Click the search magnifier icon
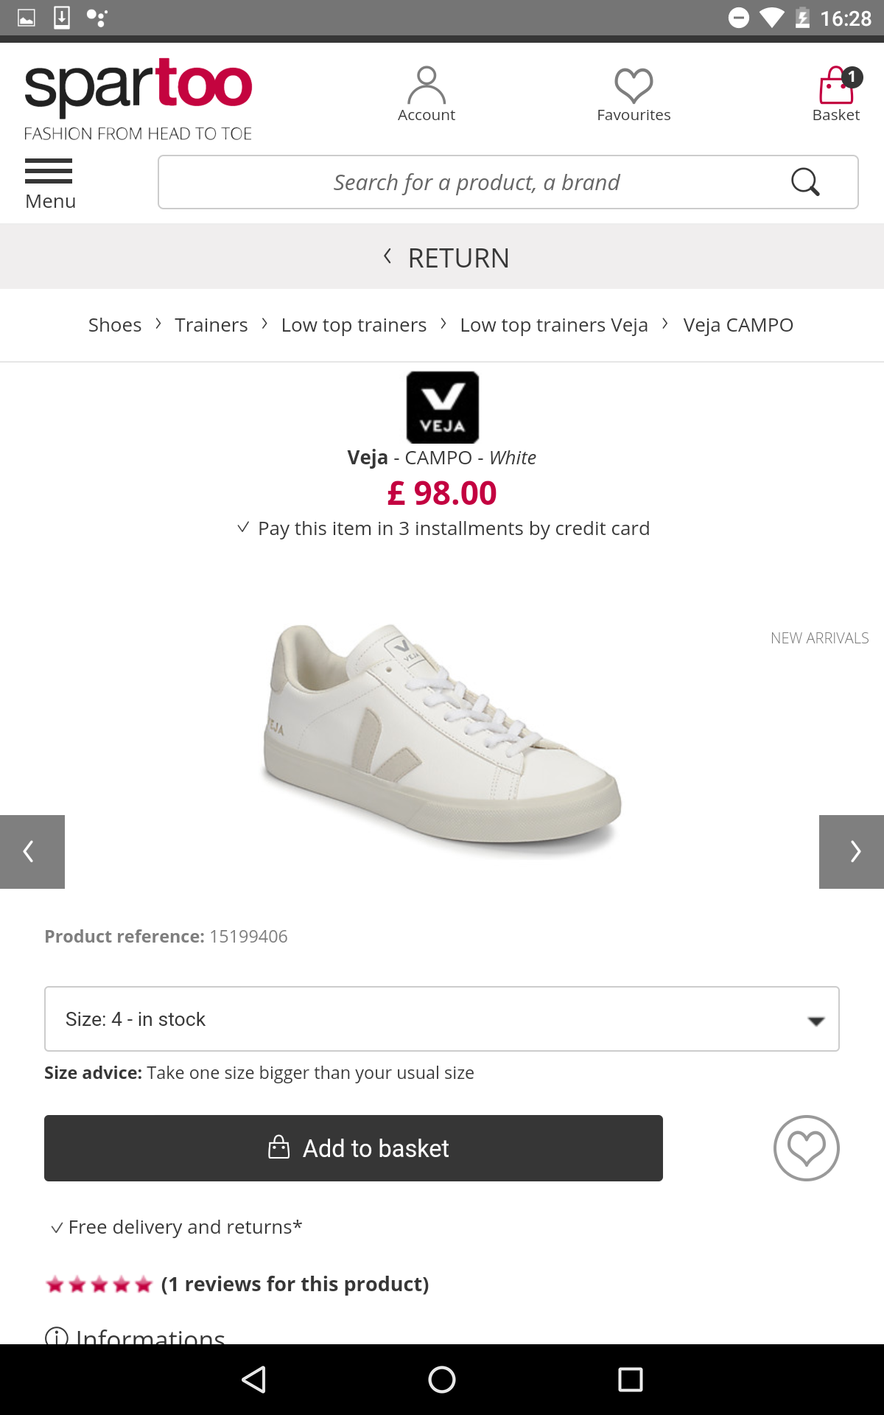 click(x=805, y=182)
